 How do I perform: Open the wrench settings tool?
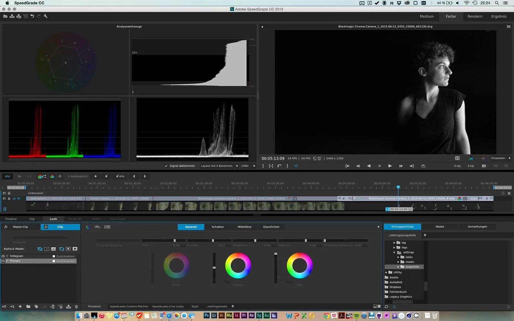(46, 16)
